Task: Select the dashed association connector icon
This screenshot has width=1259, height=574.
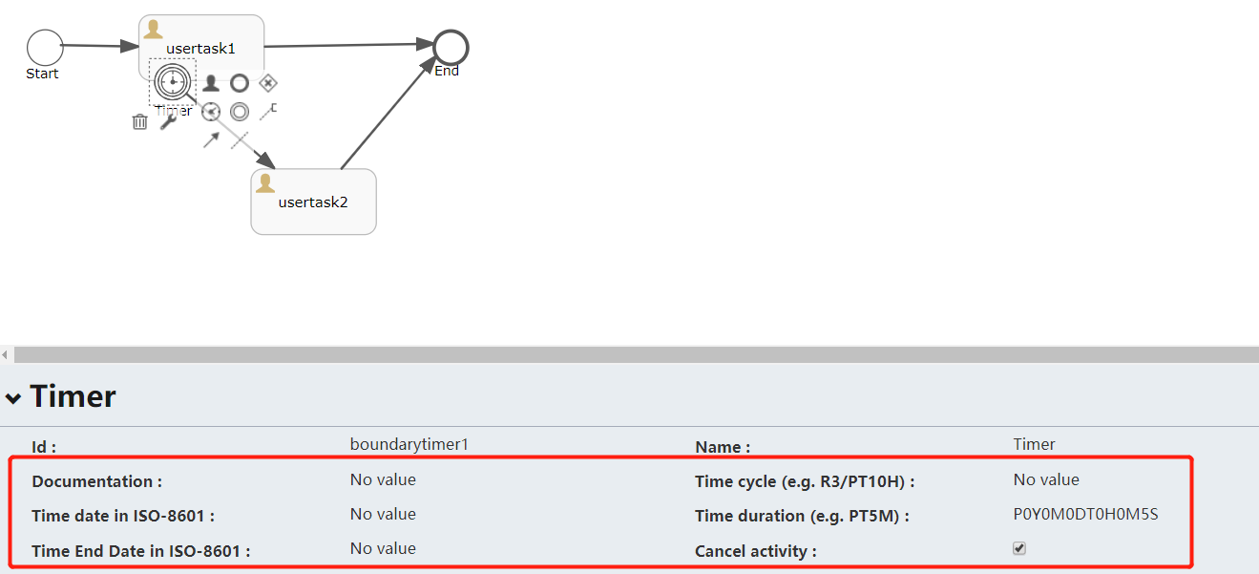Action: click(239, 141)
